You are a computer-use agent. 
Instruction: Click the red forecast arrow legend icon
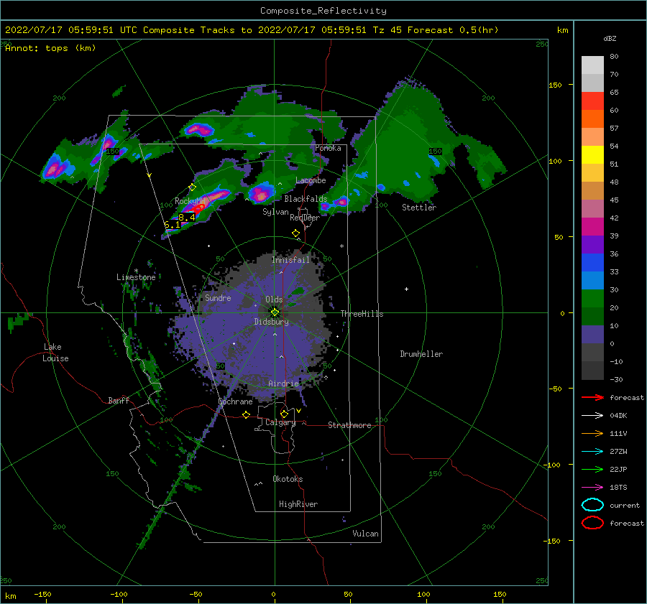click(x=592, y=397)
